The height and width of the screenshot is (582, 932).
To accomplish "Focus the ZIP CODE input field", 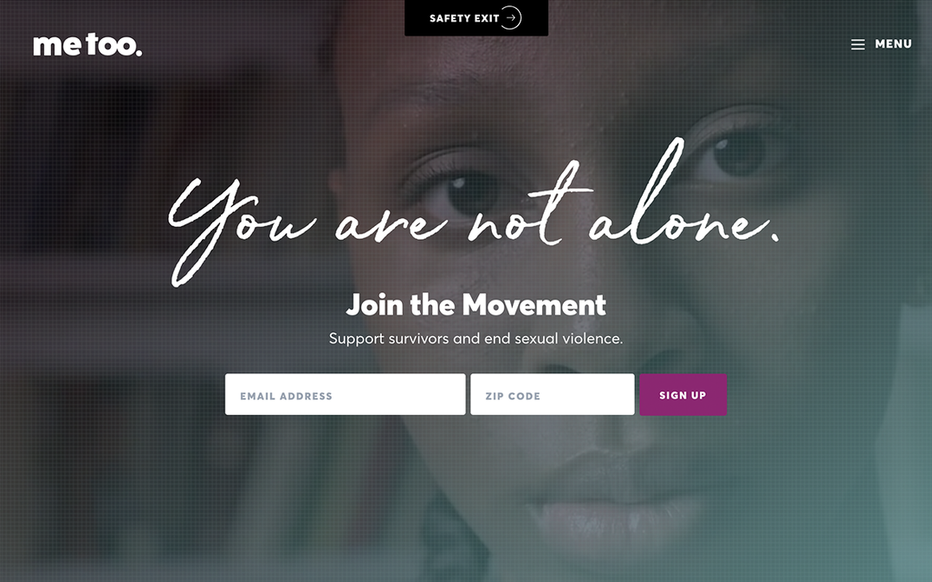I will [553, 395].
